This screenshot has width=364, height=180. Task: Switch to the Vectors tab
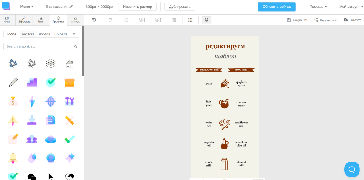(x=28, y=34)
